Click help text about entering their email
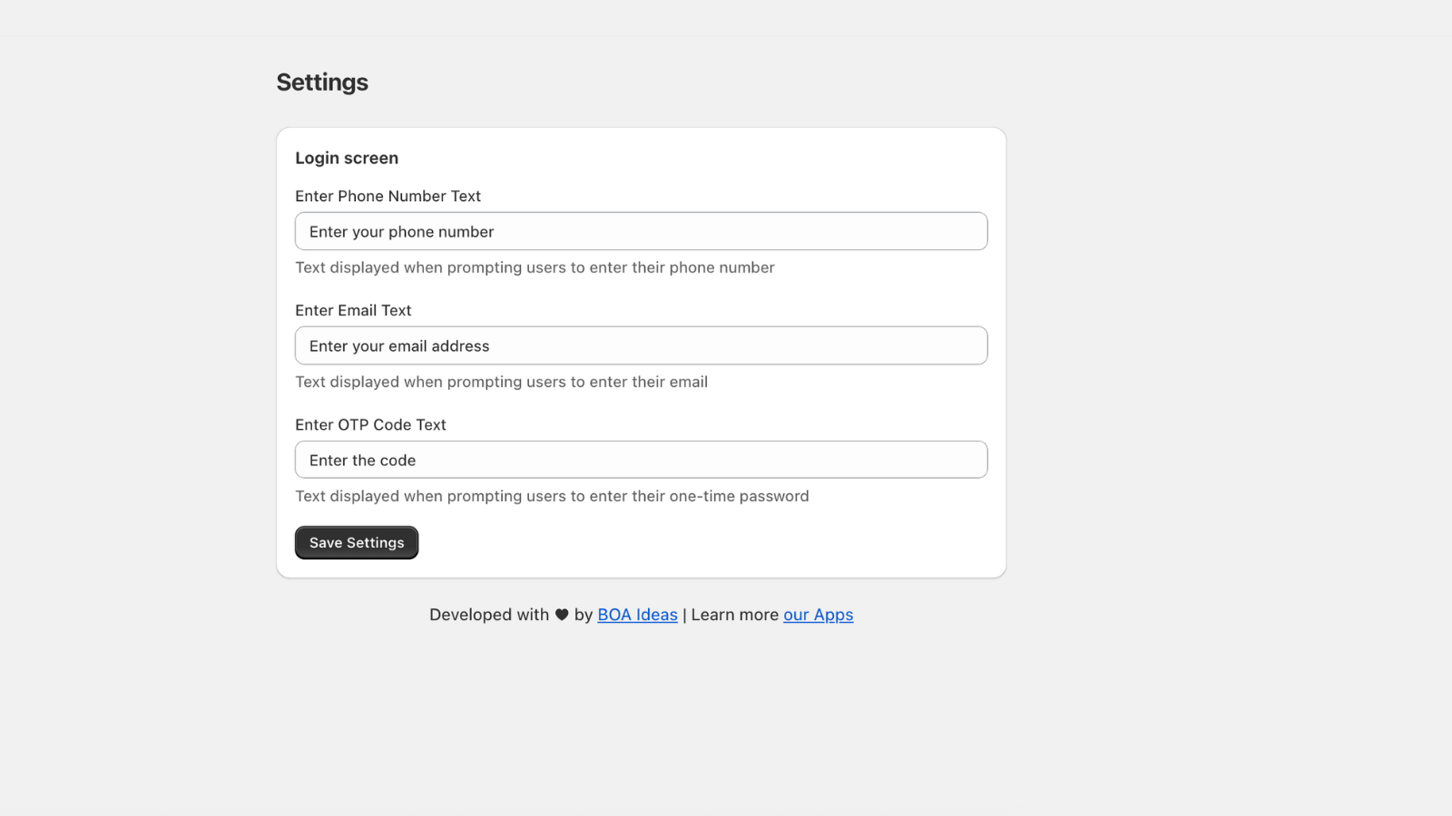Image resolution: width=1452 pixels, height=816 pixels. pos(501,382)
